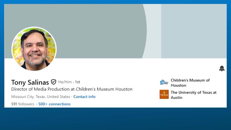Image resolution: width=231 pixels, height=130 pixels.
Task: Open Children's Museum of Houston company text
Action: click(190, 83)
